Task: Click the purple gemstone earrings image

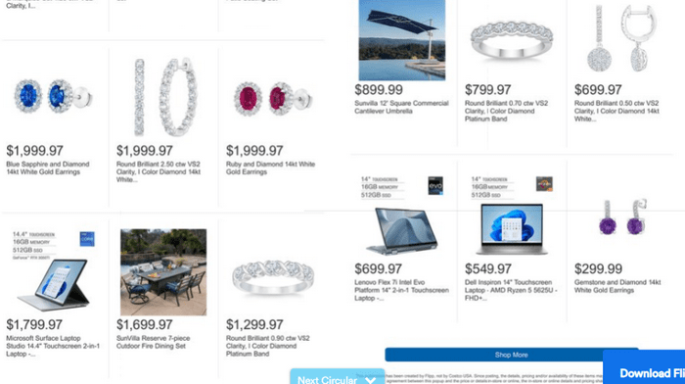Action: [x=622, y=218]
